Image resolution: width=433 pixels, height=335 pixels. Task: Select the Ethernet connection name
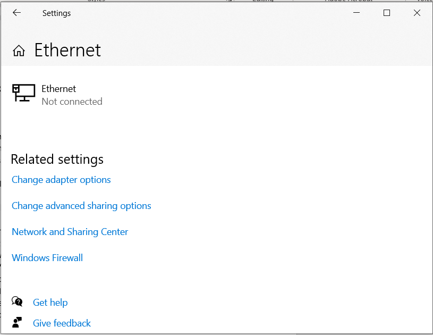coord(58,89)
